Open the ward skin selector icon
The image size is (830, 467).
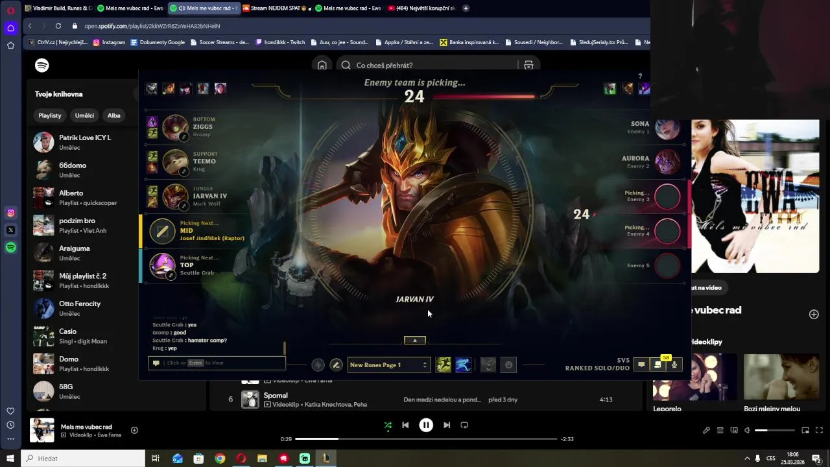(488, 365)
